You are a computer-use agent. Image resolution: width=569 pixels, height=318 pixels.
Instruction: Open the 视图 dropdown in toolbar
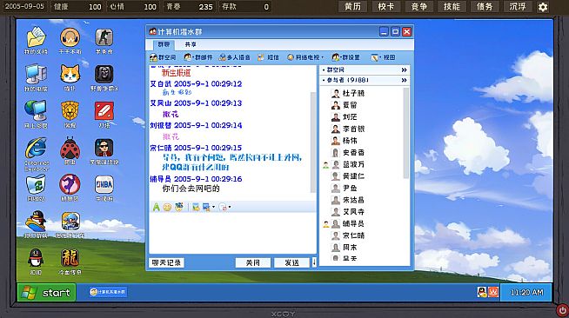click(x=383, y=57)
